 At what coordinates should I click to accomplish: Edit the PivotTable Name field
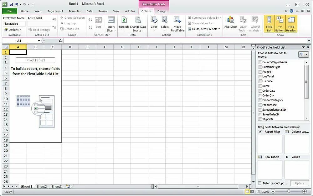pos(14,24)
